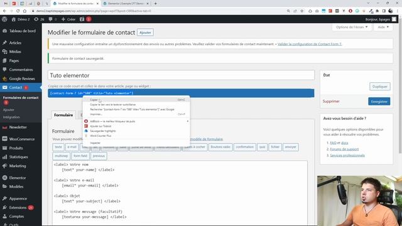Screen dimensions: 402x226
Task: Open Google Reviews in sidebar
Action: coord(22,78)
